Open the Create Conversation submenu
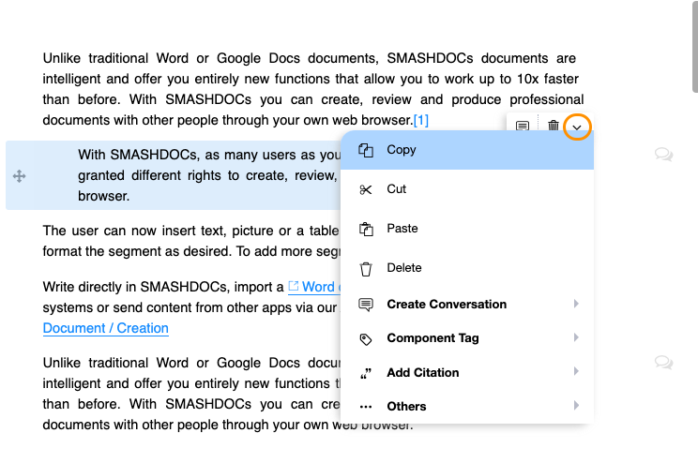 tap(467, 305)
